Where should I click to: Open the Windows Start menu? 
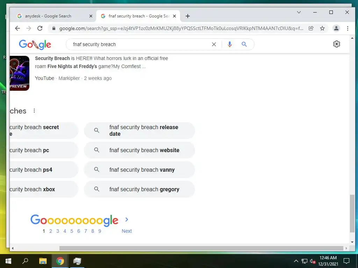[8, 261]
